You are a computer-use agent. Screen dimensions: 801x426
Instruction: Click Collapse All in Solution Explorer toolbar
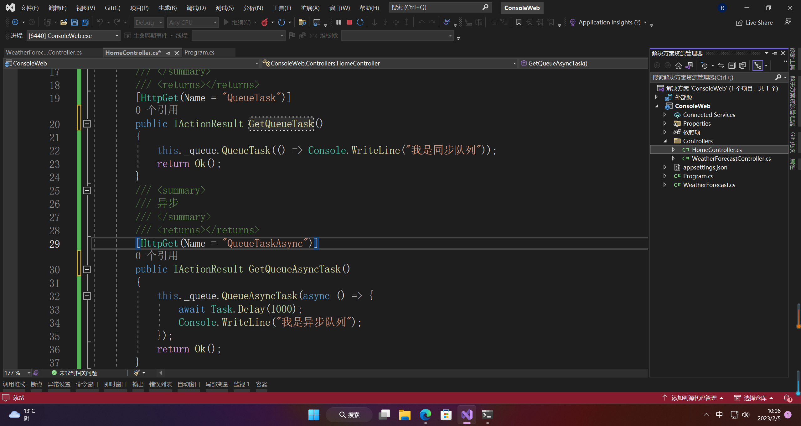tap(732, 65)
